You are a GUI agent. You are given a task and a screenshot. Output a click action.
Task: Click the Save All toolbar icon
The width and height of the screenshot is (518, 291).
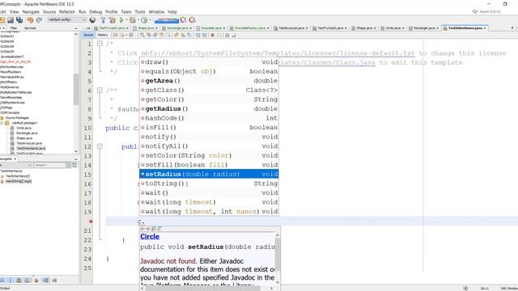pyautogui.click(x=19, y=20)
